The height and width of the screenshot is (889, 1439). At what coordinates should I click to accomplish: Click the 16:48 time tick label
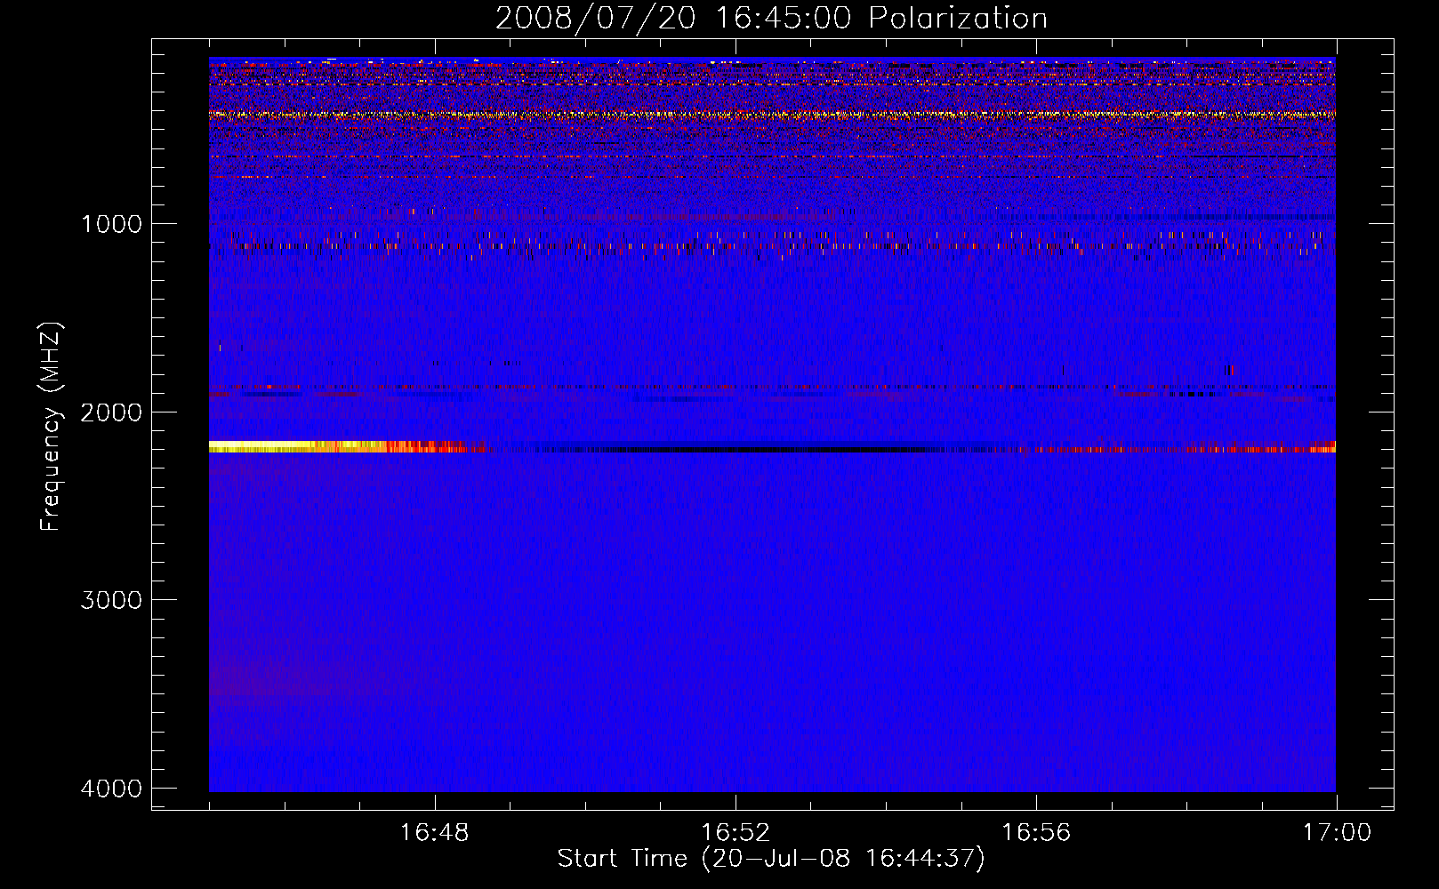(435, 833)
